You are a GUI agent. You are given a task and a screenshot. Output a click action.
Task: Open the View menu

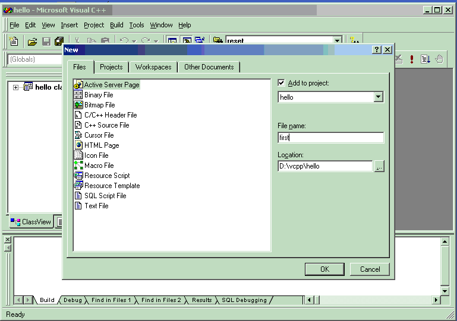point(48,25)
